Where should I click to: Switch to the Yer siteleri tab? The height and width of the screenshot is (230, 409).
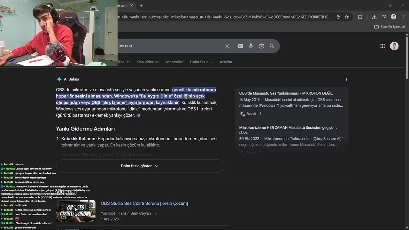click(174, 62)
